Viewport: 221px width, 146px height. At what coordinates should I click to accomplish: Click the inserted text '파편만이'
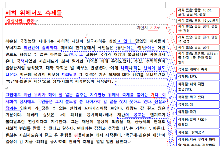pyautogui.click(x=31, y=48)
